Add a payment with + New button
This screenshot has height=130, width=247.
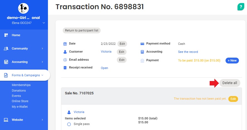pyautogui.click(x=232, y=60)
